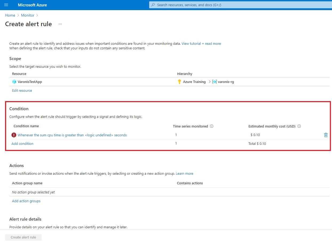
Task: Select the Total $ 0.10 text
Action: tap(257, 144)
